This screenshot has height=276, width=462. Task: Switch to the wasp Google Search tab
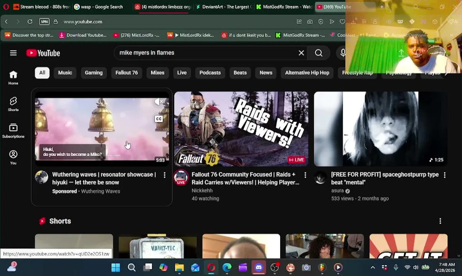click(x=102, y=7)
